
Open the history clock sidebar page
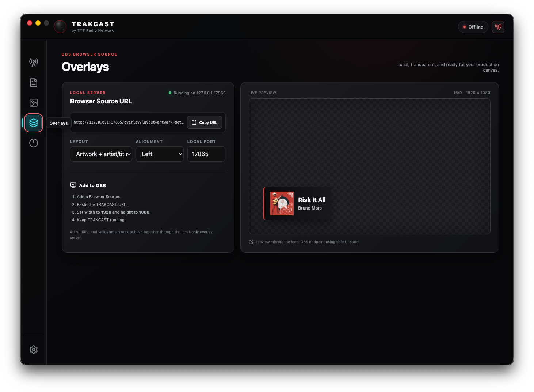click(34, 143)
